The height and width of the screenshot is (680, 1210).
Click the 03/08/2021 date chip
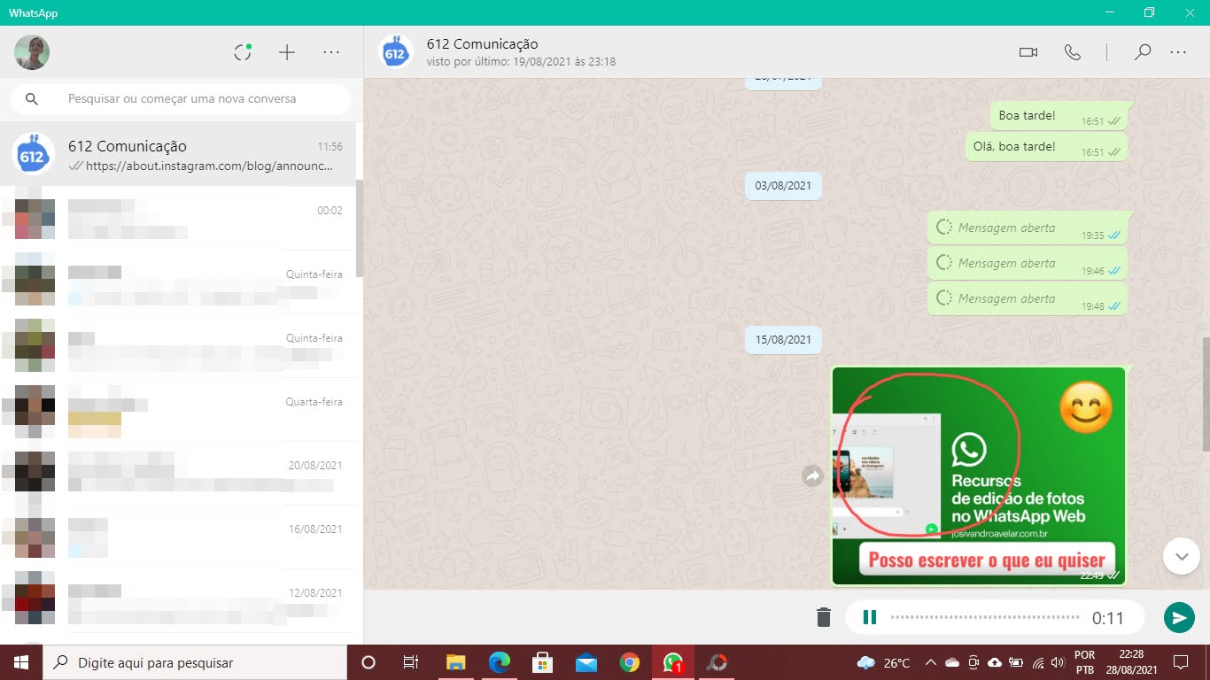(x=783, y=186)
